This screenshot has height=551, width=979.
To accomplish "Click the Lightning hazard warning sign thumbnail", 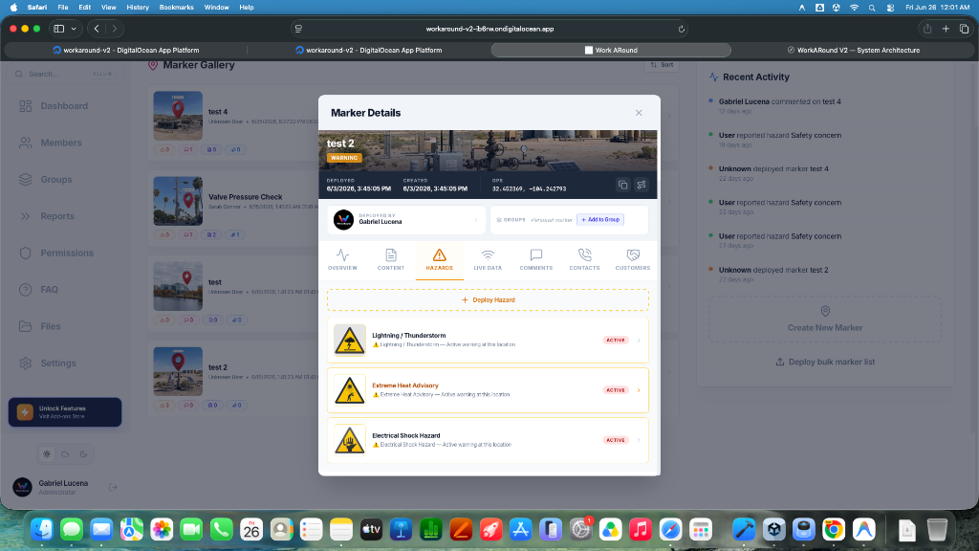I will (350, 341).
